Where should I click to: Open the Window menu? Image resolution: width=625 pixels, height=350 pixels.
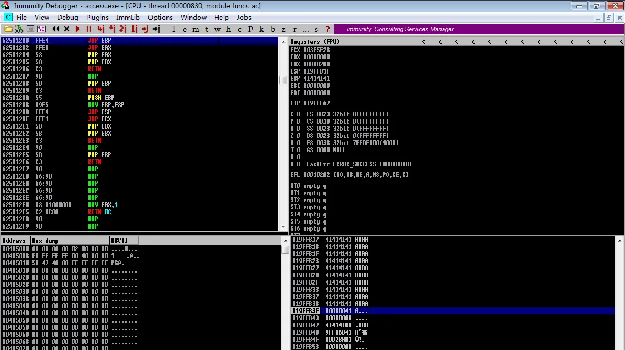coord(193,17)
